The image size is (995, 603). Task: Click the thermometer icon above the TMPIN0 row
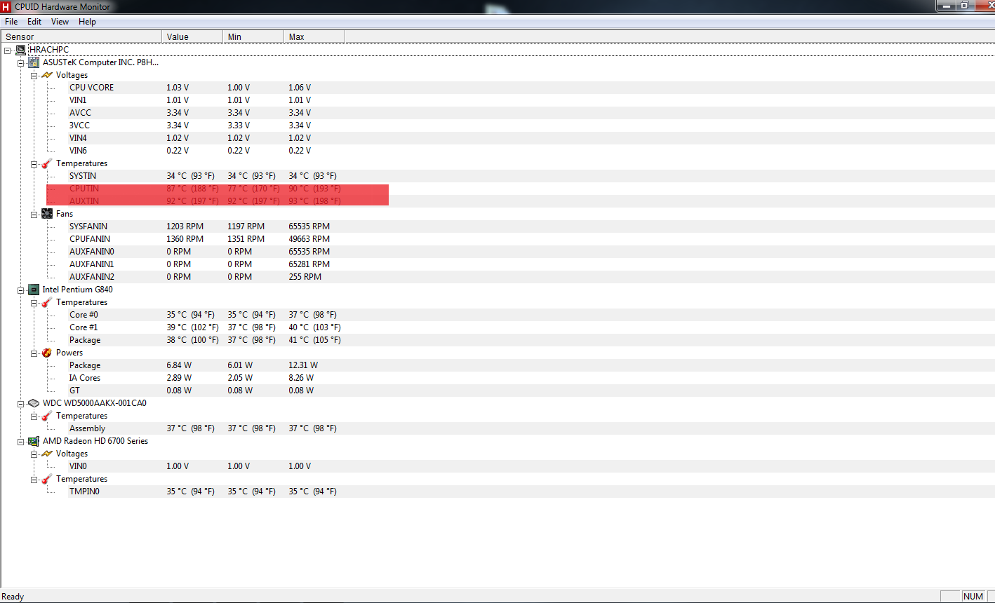tap(47, 479)
